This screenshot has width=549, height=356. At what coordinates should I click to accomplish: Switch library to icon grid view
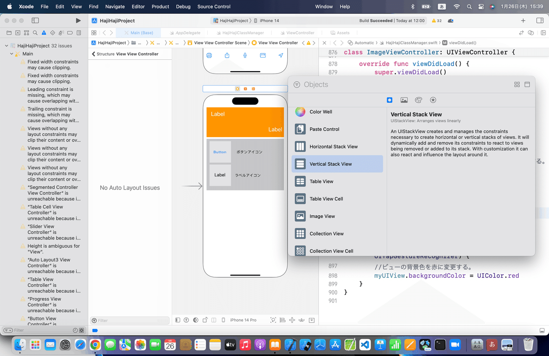517,85
